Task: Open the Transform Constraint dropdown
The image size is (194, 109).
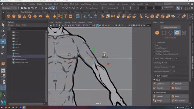Action: point(171,71)
